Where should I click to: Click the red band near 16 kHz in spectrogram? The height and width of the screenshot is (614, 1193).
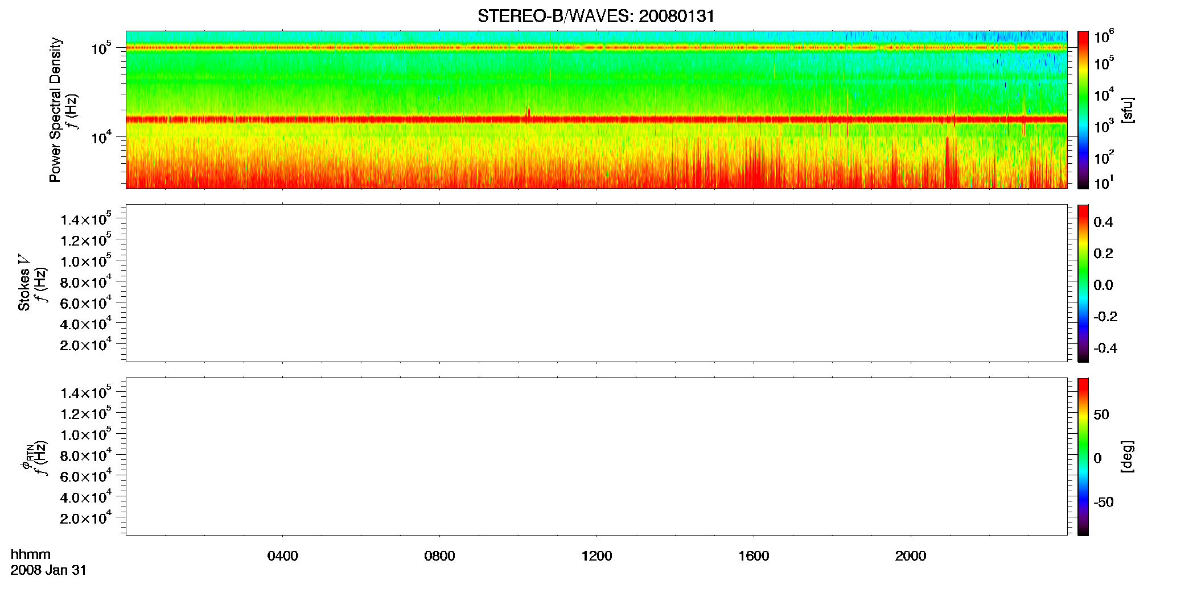596,119
